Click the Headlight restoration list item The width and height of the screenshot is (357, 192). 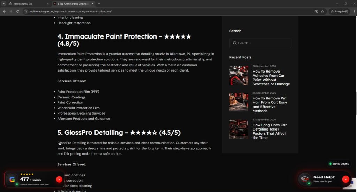point(74,23)
